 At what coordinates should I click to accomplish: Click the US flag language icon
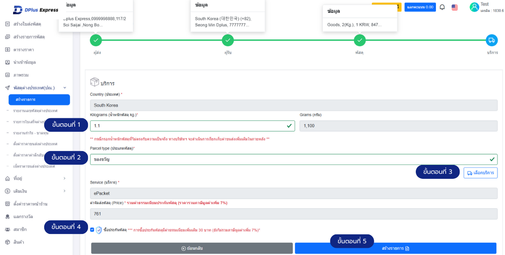point(454,7)
